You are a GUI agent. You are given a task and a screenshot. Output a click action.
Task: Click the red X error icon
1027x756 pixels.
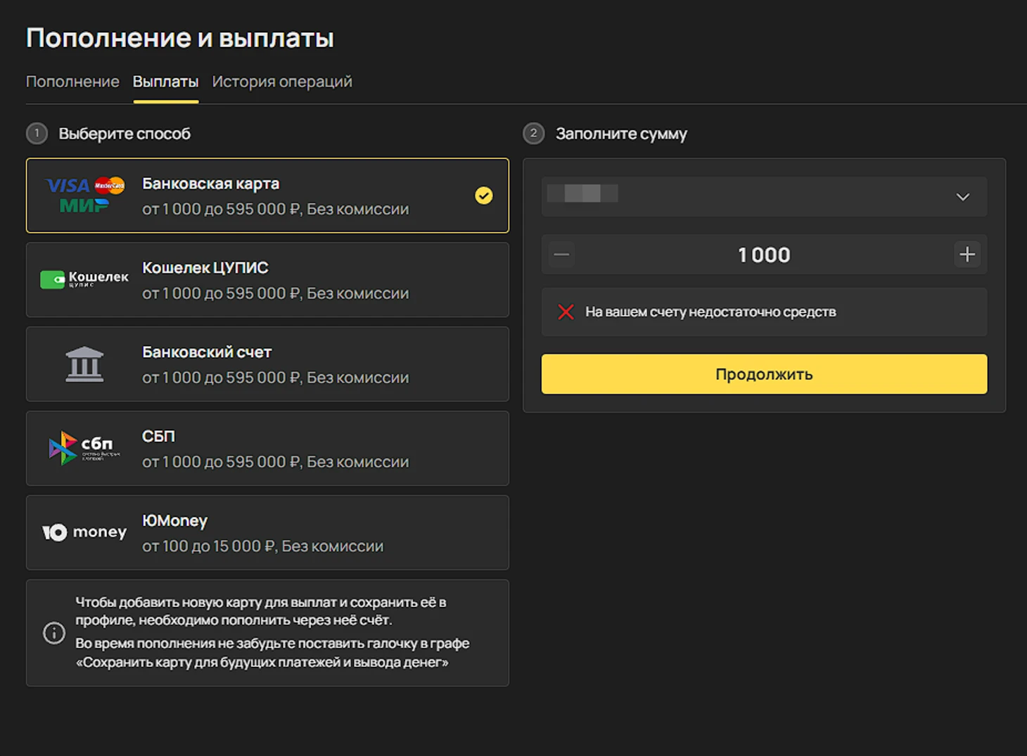coord(566,312)
